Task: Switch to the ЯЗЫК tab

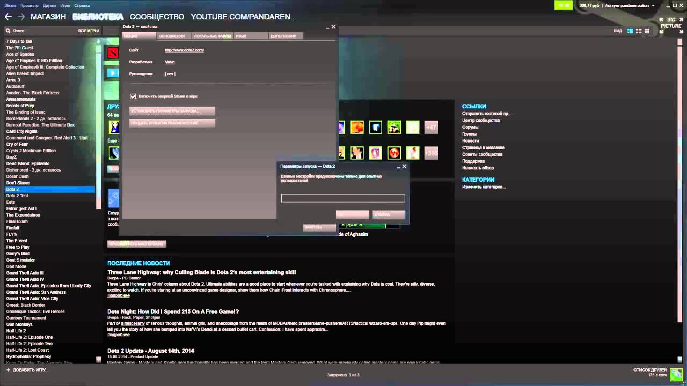Action: 251,36
